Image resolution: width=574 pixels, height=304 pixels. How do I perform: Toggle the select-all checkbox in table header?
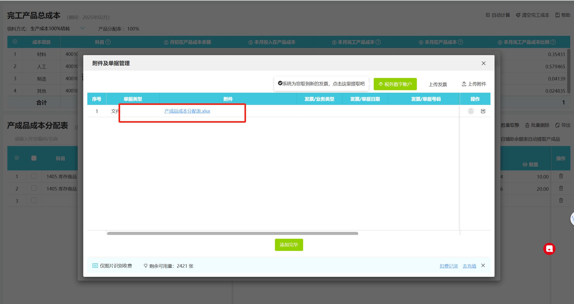point(34,158)
